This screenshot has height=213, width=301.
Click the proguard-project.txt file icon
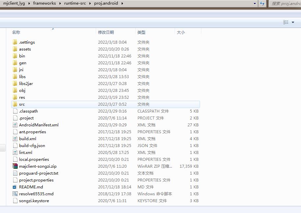(x=15, y=173)
